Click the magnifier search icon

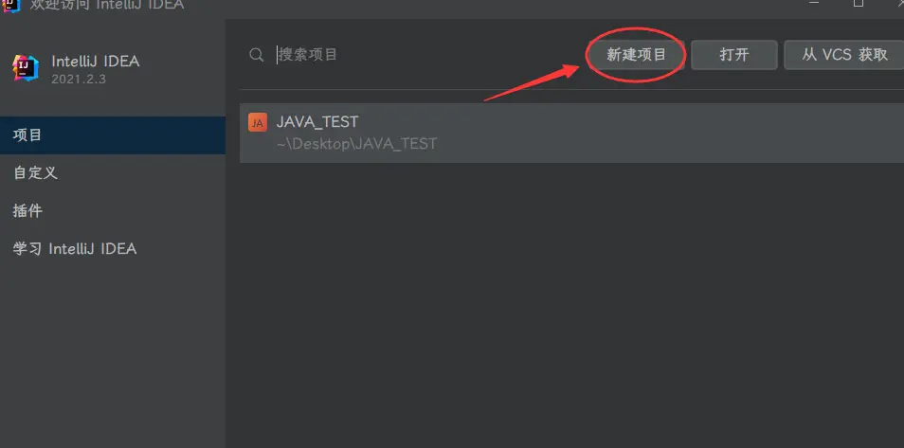256,55
